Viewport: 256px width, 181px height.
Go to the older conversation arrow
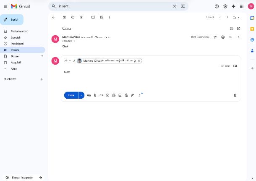pyautogui.click(x=227, y=17)
